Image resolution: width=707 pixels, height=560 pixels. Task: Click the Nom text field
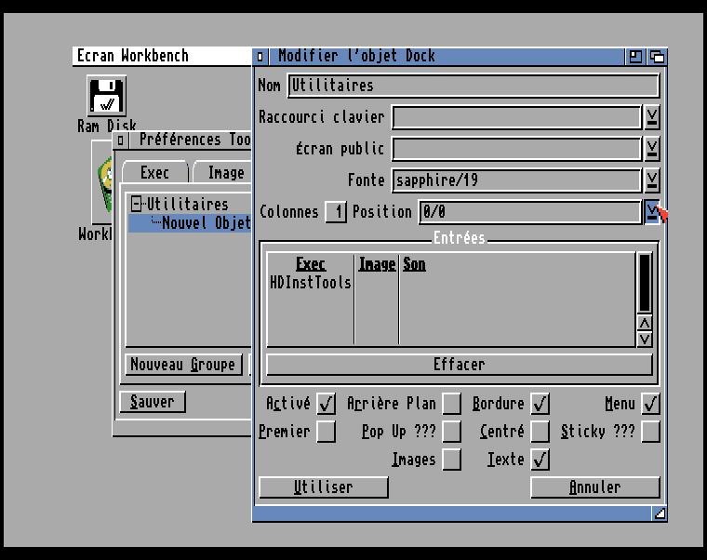tap(473, 86)
